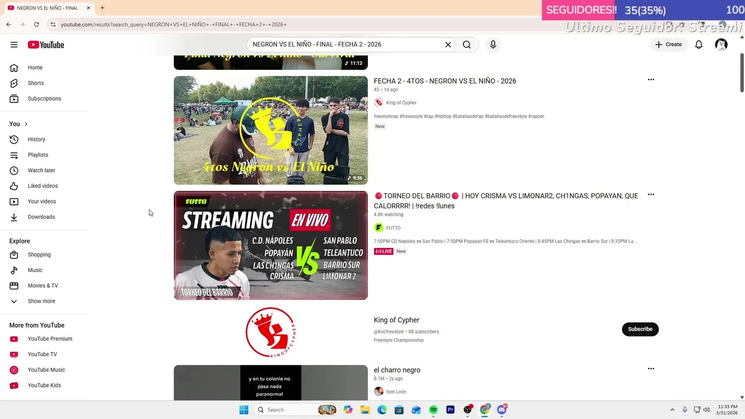
Task: Open more options for el charro negro video
Action: 651,368
